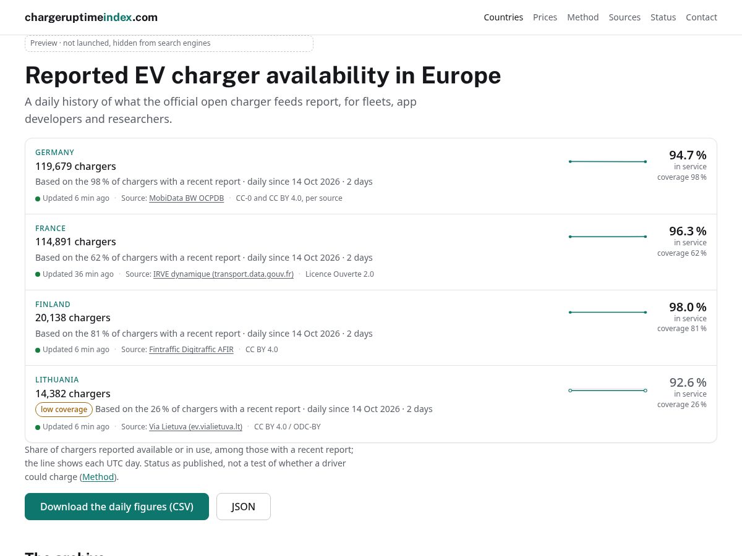742x556 pixels.
Task: Open the Fintraffic Digitraffic AFIR link
Action: 191,350
